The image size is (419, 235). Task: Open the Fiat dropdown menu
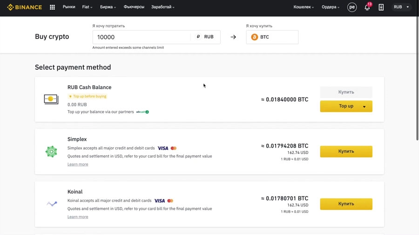pos(87,7)
